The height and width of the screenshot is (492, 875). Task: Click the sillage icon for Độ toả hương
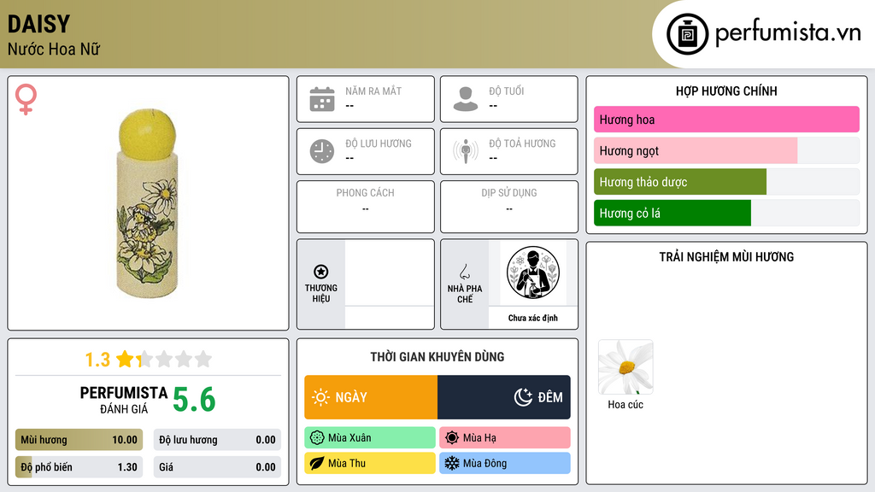tap(466, 151)
